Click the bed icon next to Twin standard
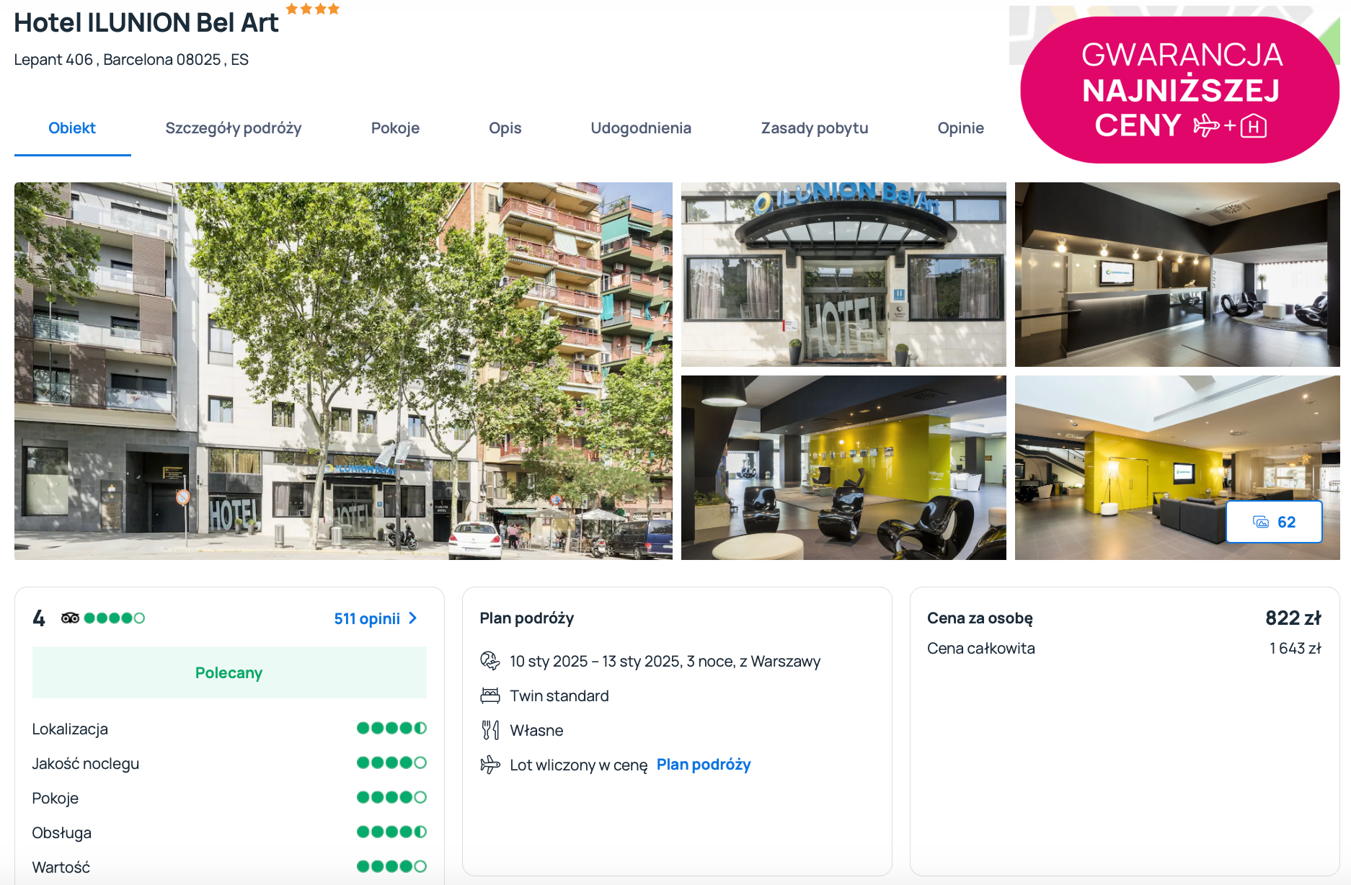Screen dimensions: 1351x885 pyautogui.click(x=490, y=695)
